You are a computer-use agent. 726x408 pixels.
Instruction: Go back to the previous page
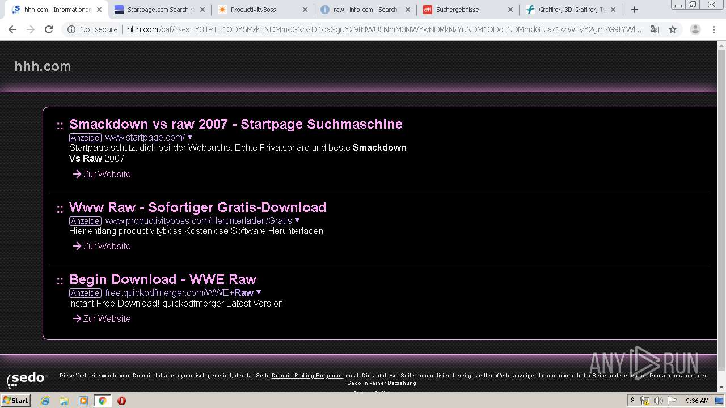(x=12, y=29)
